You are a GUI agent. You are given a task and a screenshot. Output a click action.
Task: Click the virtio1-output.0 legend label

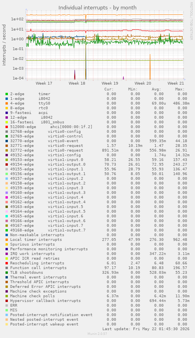tap(67, 164)
